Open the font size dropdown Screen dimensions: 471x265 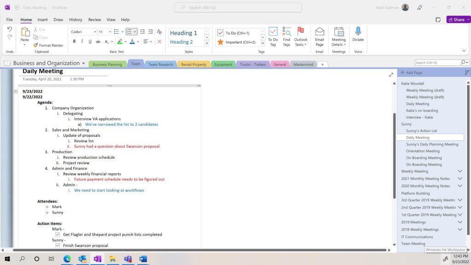point(109,32)
